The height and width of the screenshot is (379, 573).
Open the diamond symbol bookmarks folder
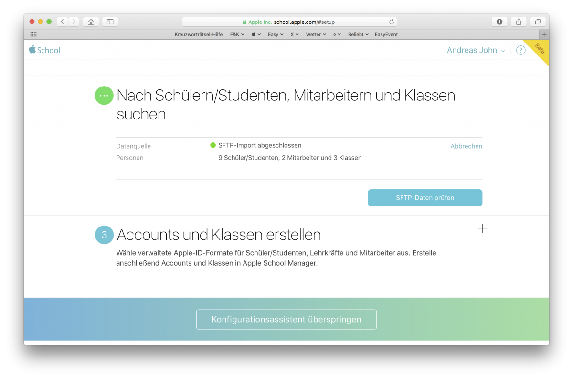tap(337, 34)
